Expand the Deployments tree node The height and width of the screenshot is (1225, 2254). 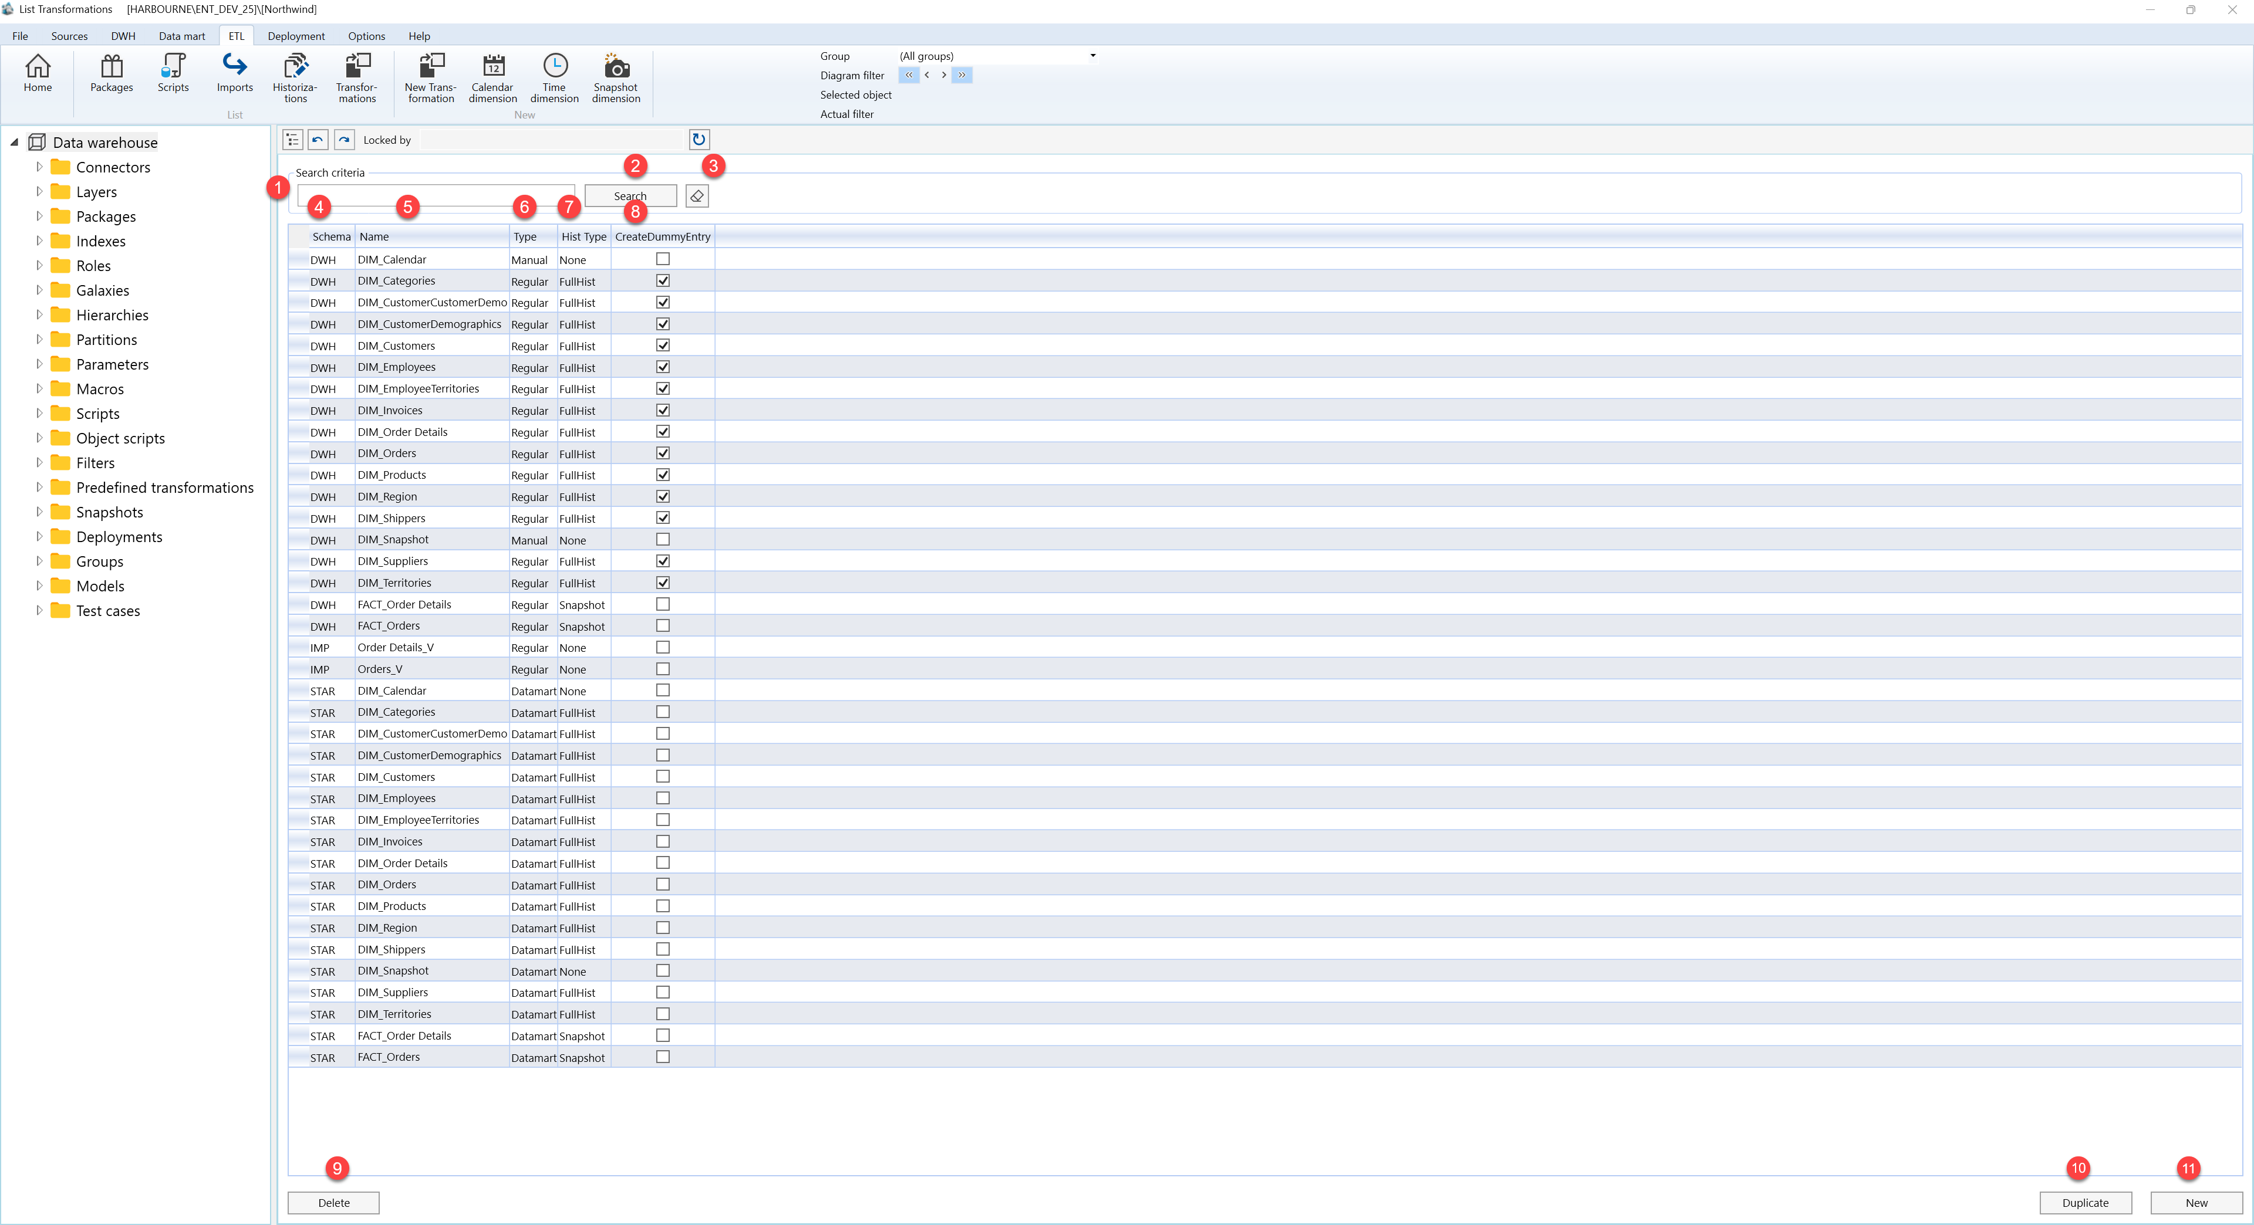[39, 536]
